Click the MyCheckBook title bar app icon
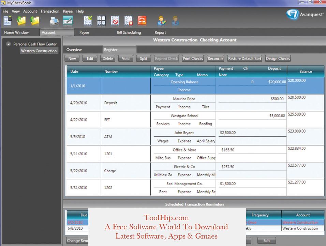Image resolution: width=326 pixels, height=246 pixels. click(x=3, y=3)
